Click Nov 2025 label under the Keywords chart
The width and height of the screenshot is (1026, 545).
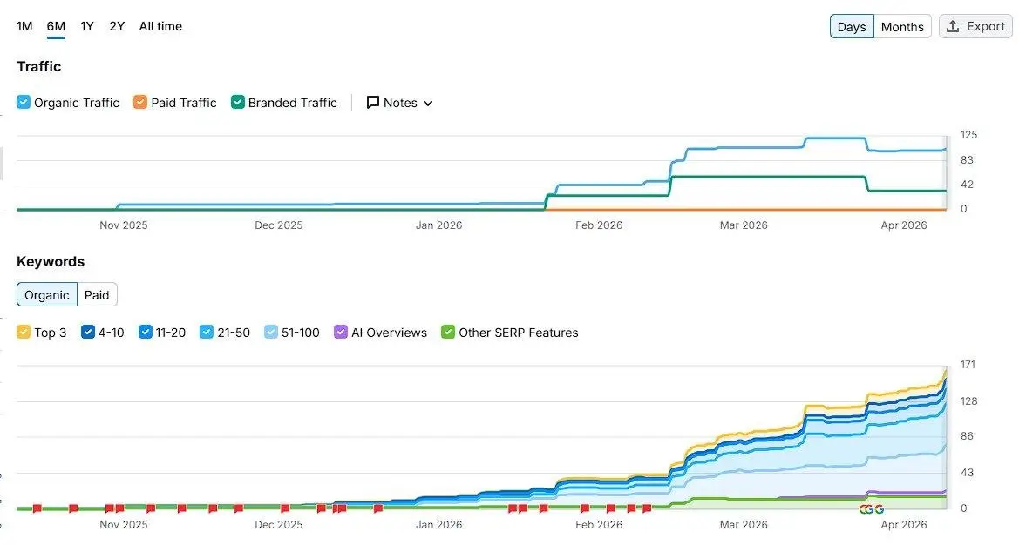pyautogui.click(x=124, y=524)
